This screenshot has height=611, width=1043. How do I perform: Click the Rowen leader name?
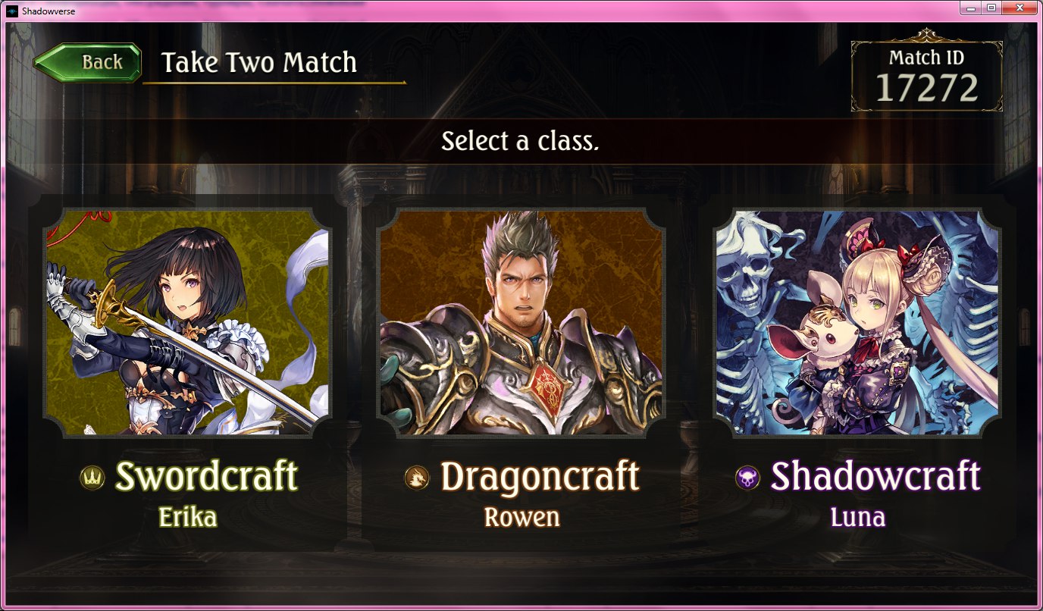coord(521,517)
